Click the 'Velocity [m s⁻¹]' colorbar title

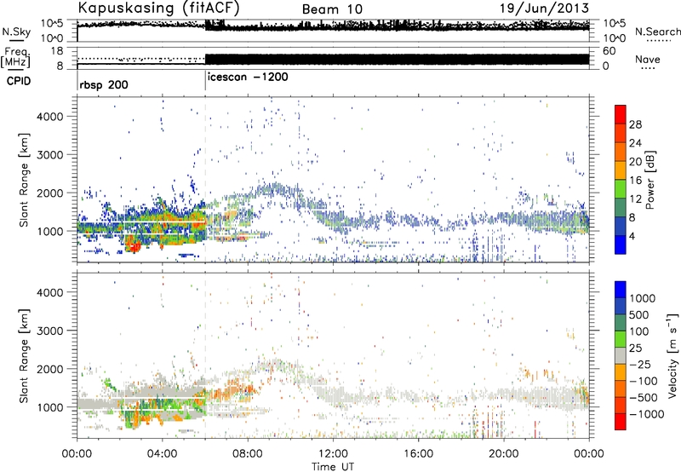[x=672, y=355]
